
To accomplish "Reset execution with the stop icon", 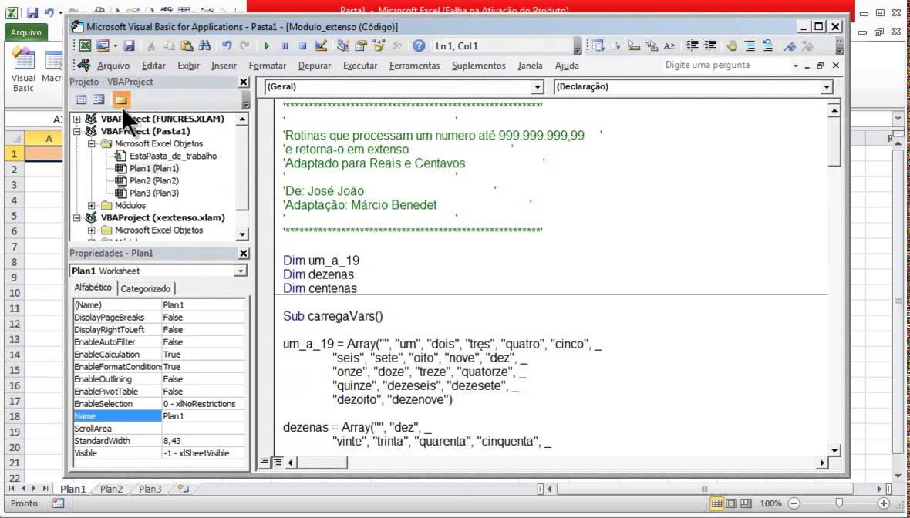I will [302, 45].
